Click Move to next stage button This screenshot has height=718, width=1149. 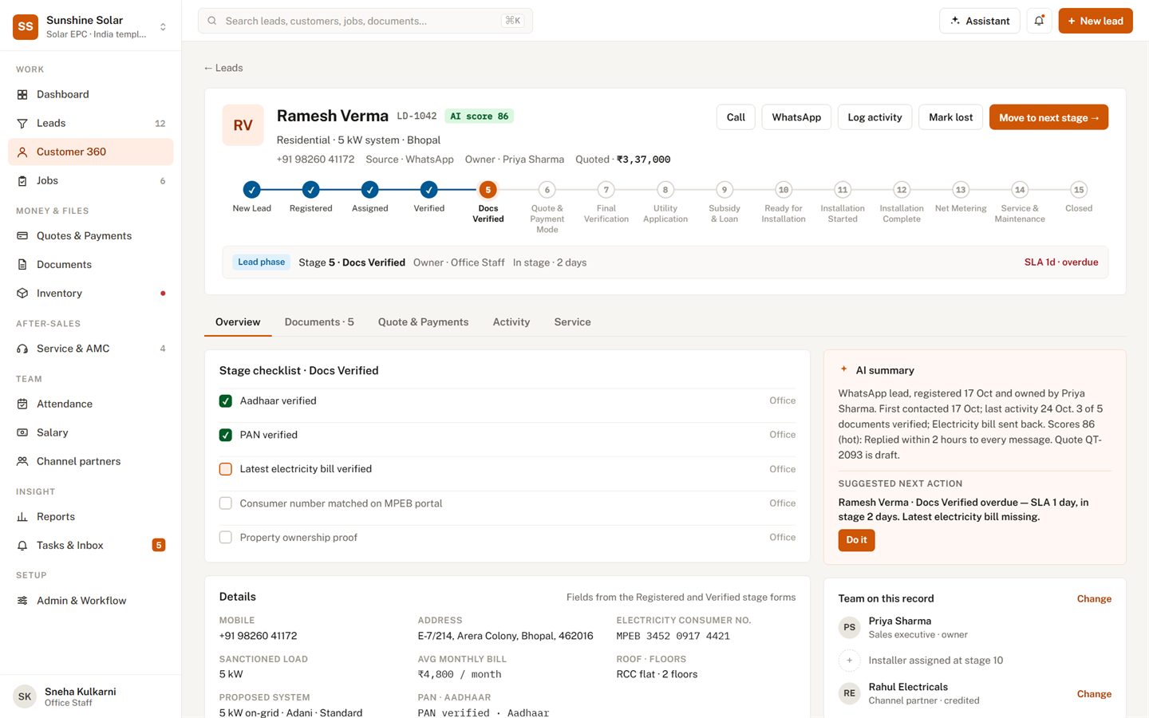click(x=1048, y=117)
